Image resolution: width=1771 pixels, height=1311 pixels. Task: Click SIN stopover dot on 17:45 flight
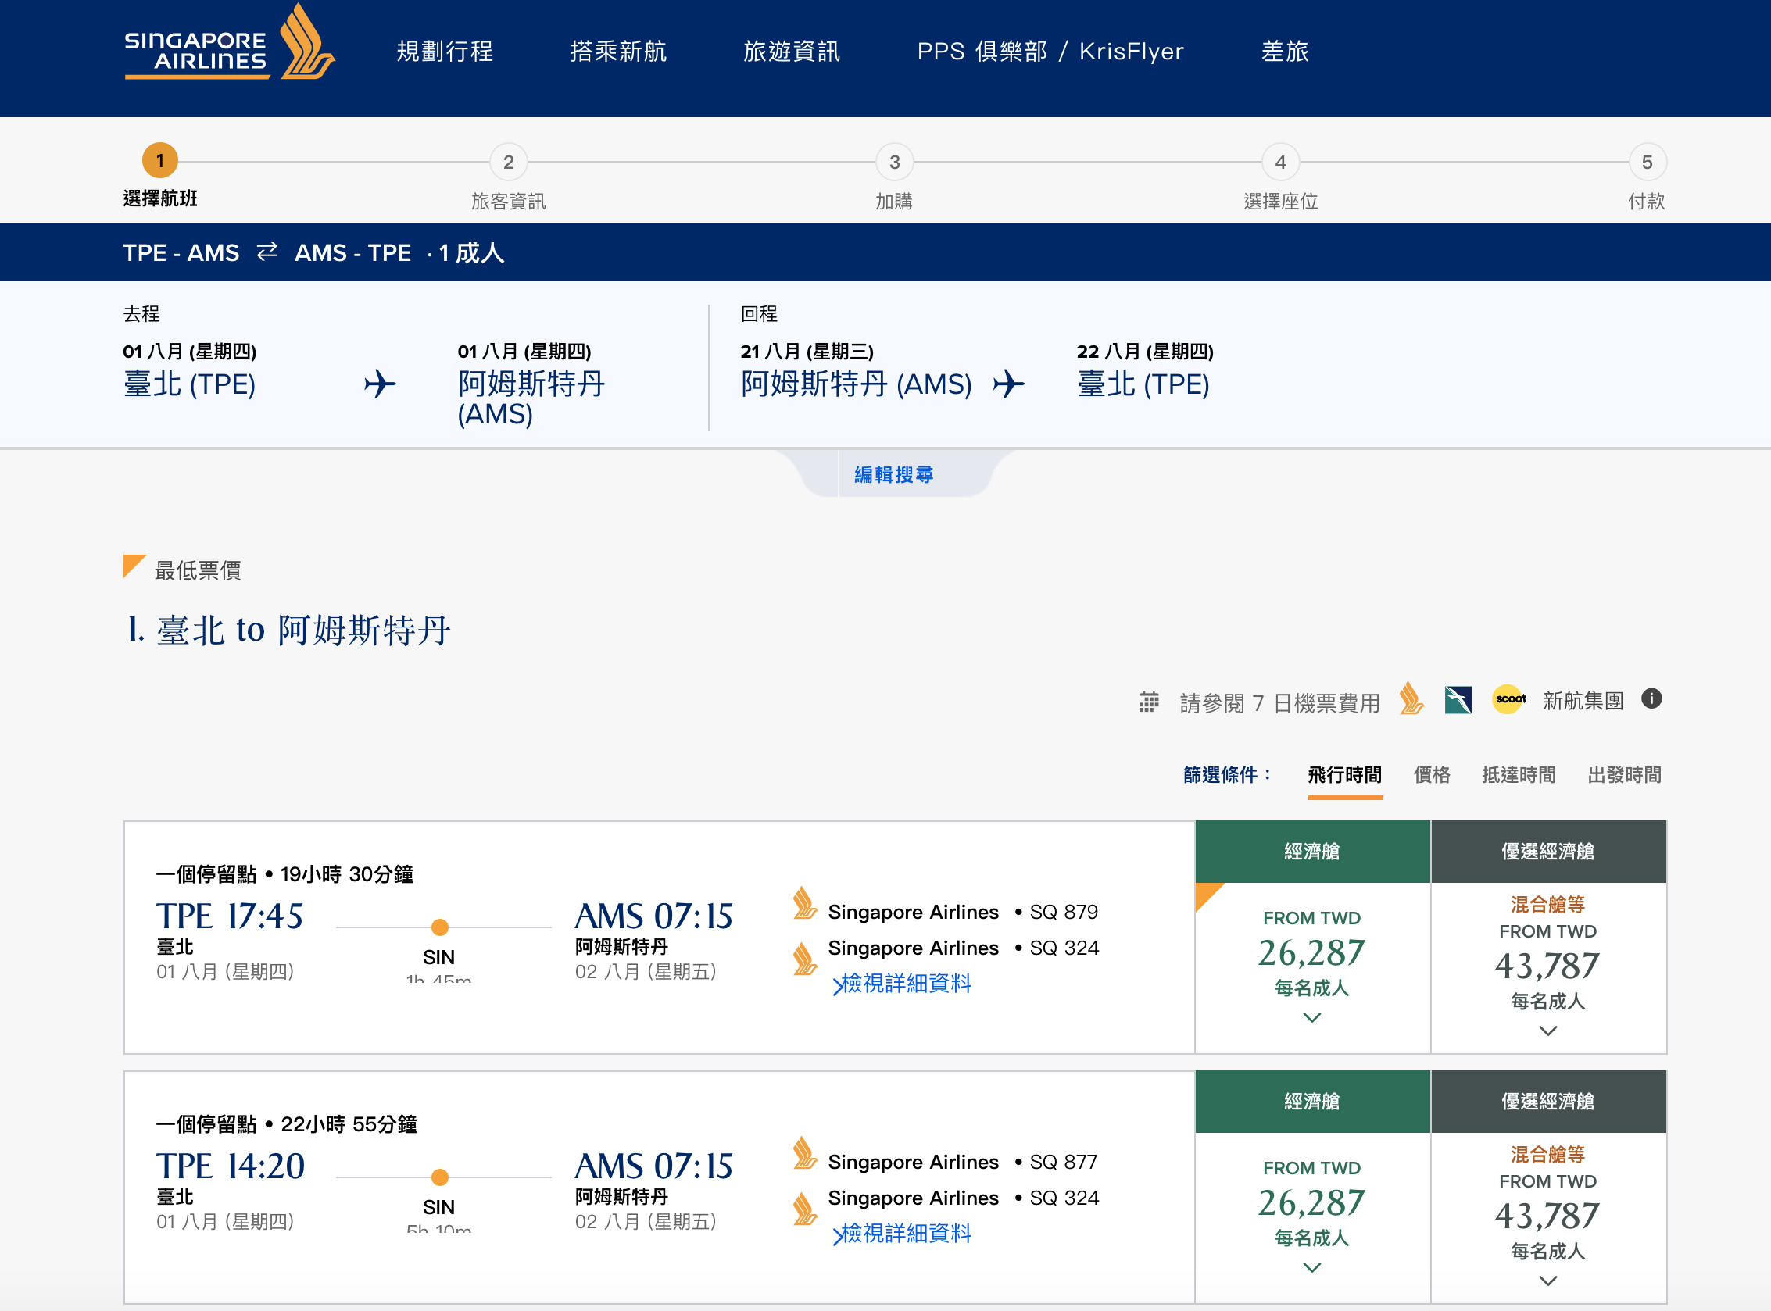(440, 927)
